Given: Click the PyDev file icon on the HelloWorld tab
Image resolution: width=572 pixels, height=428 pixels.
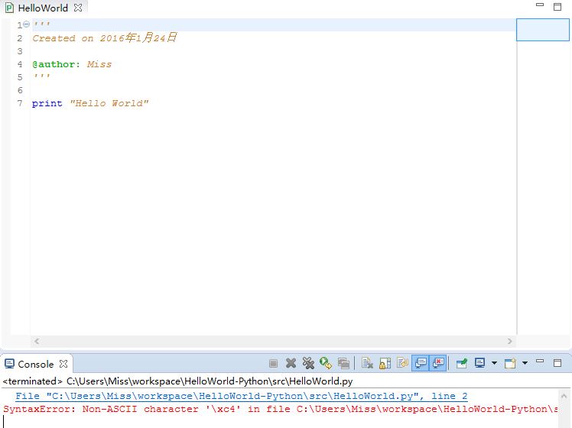Looking at the screenshot, I should tap(9, 8).
